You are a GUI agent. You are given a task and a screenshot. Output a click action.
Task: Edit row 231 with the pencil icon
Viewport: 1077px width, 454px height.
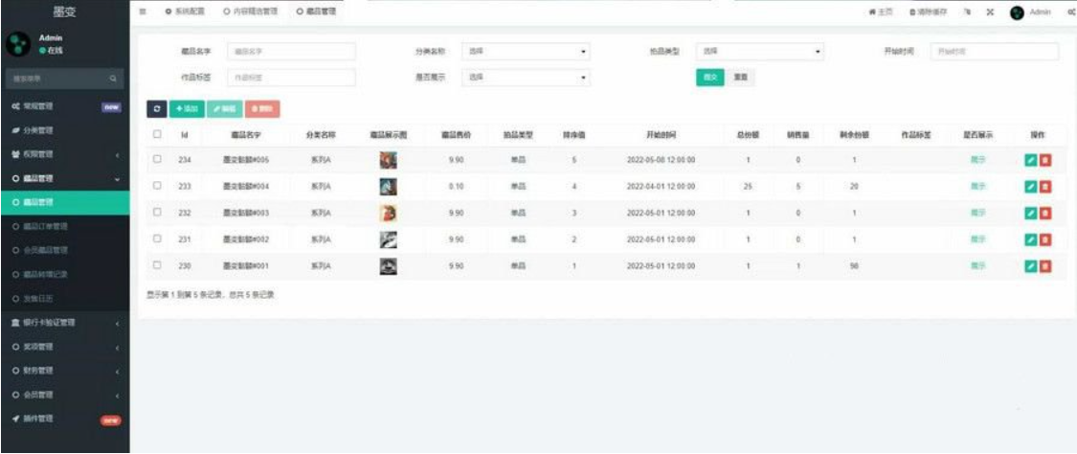pos(1030,239)
